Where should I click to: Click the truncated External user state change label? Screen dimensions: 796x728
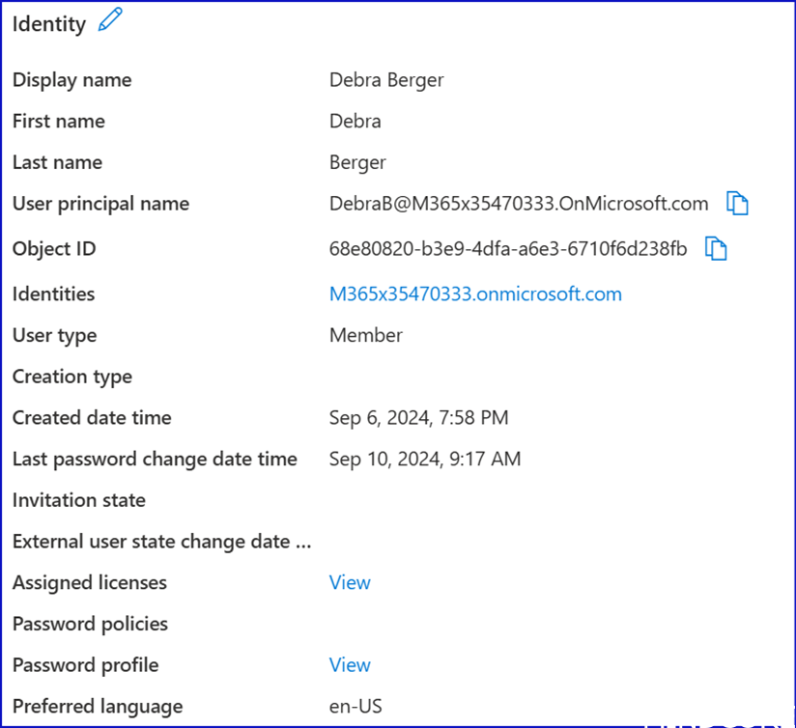(x=161, y=542)
